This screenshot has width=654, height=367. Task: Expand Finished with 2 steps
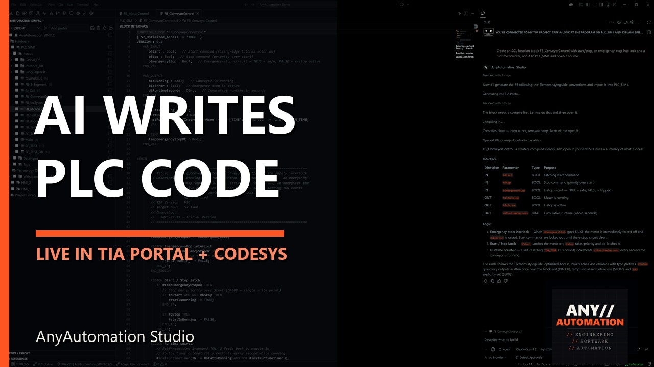tap(497, 103)
